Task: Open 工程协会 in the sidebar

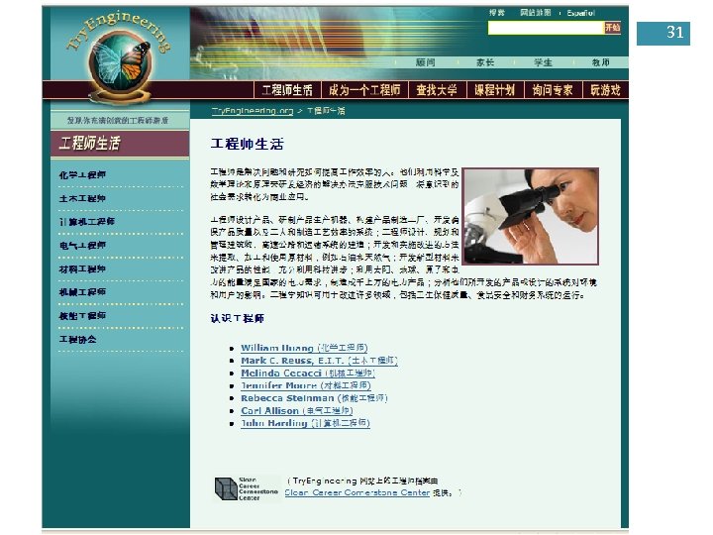Action: pos(78,340)
